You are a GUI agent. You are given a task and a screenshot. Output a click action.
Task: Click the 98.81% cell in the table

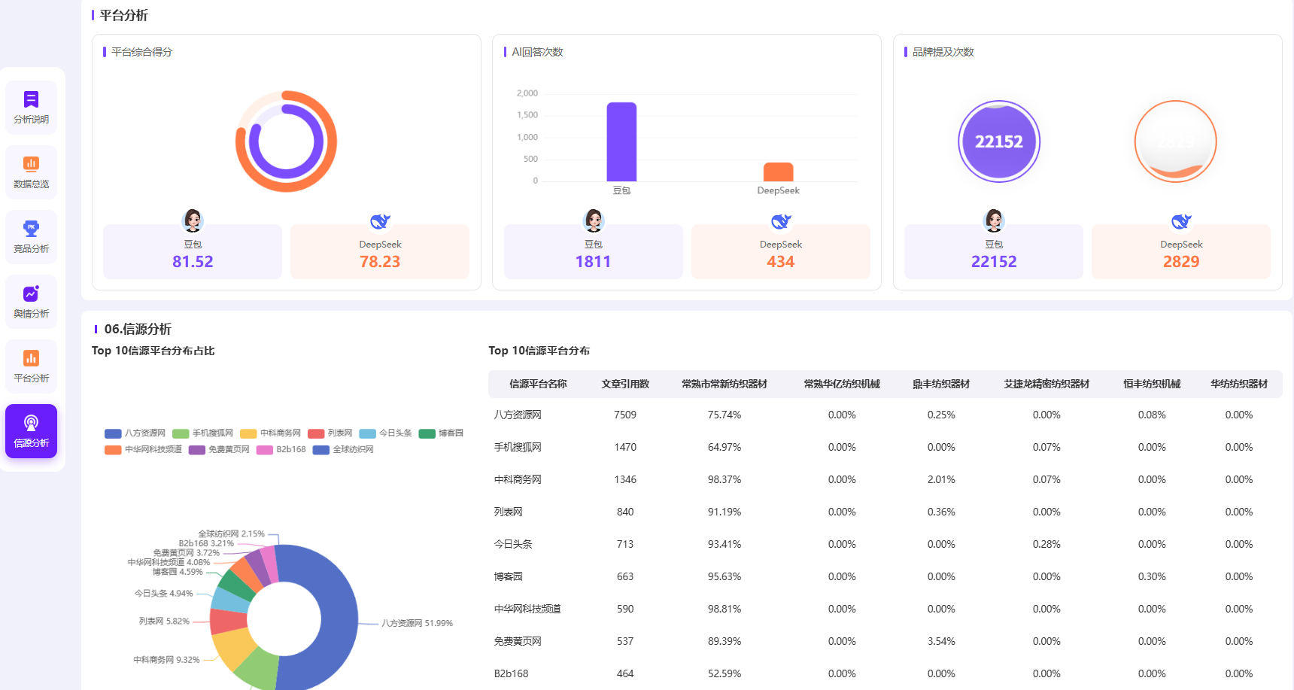tap(724, 609)
